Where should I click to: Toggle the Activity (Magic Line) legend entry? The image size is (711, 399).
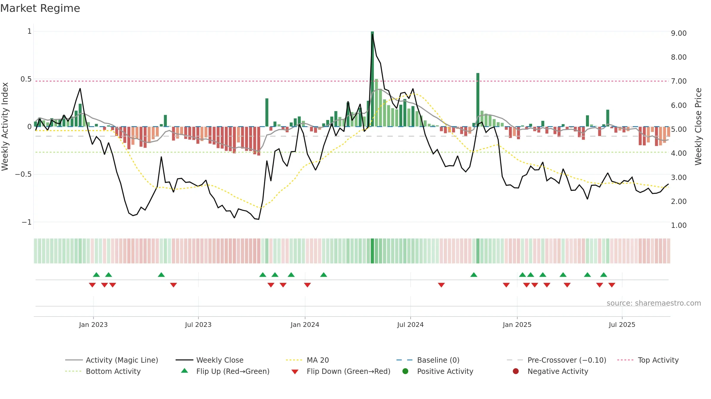pos(112,360)
